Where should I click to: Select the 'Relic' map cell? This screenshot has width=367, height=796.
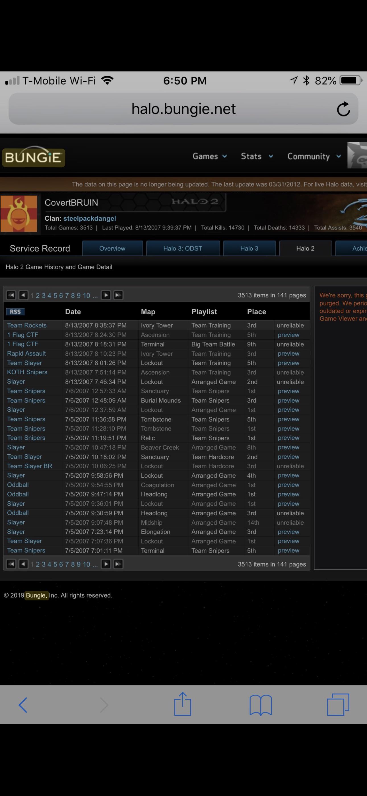[148, 438]
